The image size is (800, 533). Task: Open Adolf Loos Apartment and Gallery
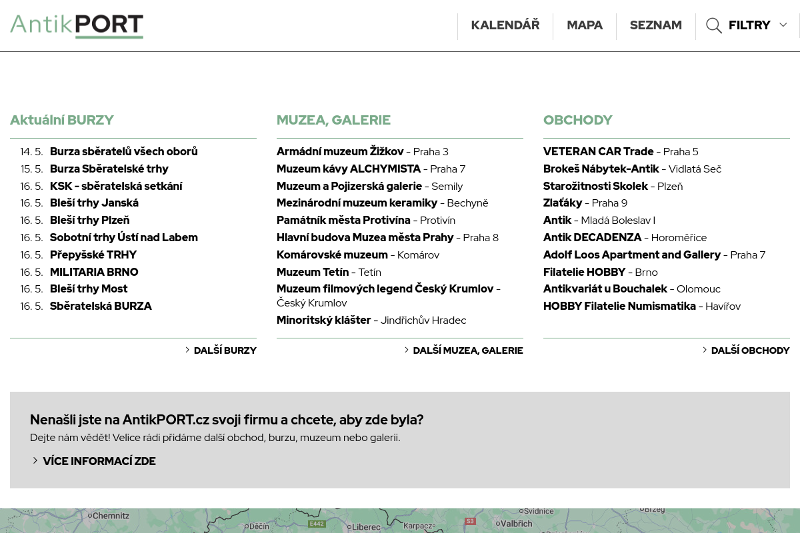[632, 255]
